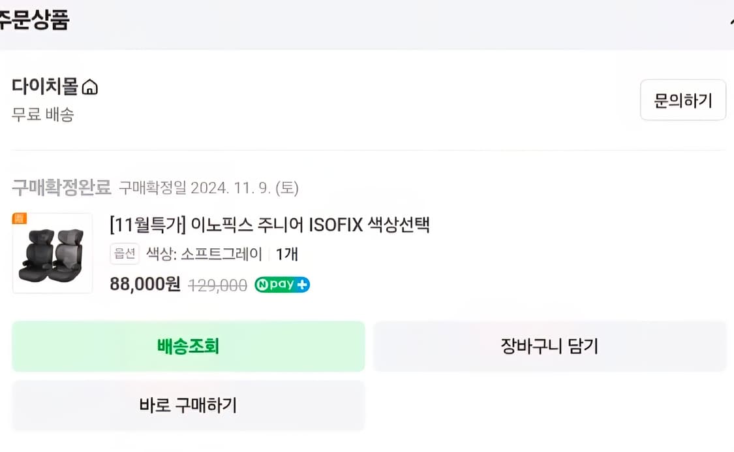Click the 무료 배송 shipping label
The height and width of the screenshot is (452, 734).
pyautogui.click(x=42, y=115)
